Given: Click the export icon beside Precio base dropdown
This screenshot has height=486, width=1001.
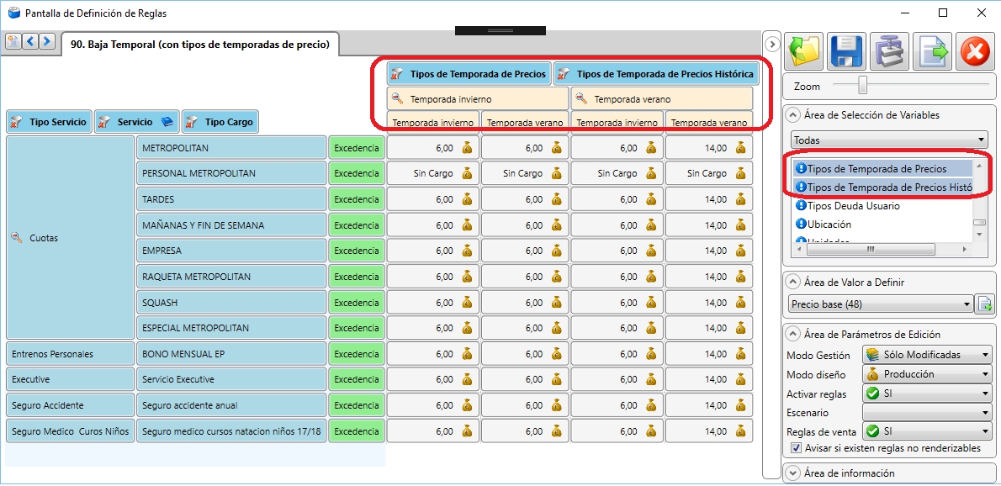Looking at the screenshot, I should (x=985, y=304).
